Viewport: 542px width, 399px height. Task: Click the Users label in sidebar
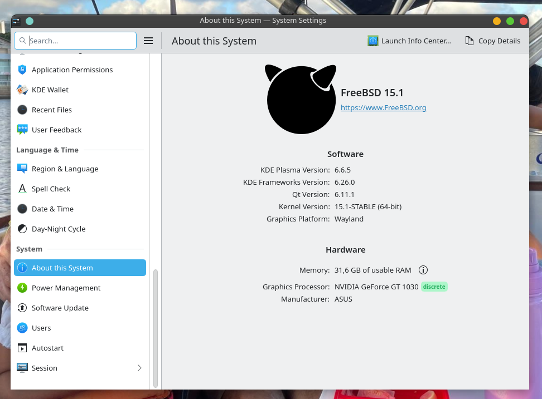pyautogui.click(x=41, y=328)
